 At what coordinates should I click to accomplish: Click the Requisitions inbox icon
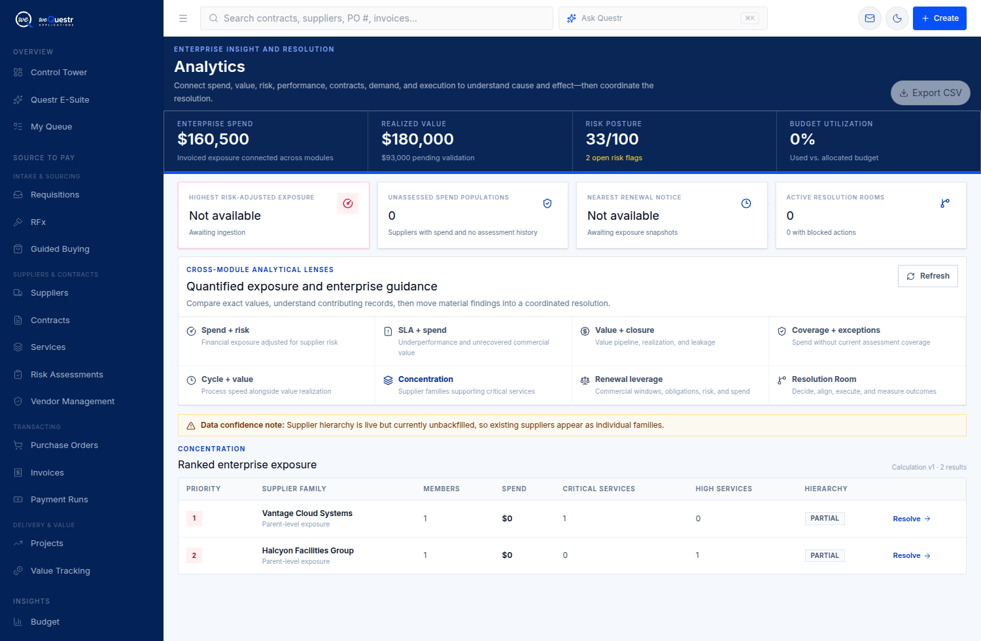18,195
